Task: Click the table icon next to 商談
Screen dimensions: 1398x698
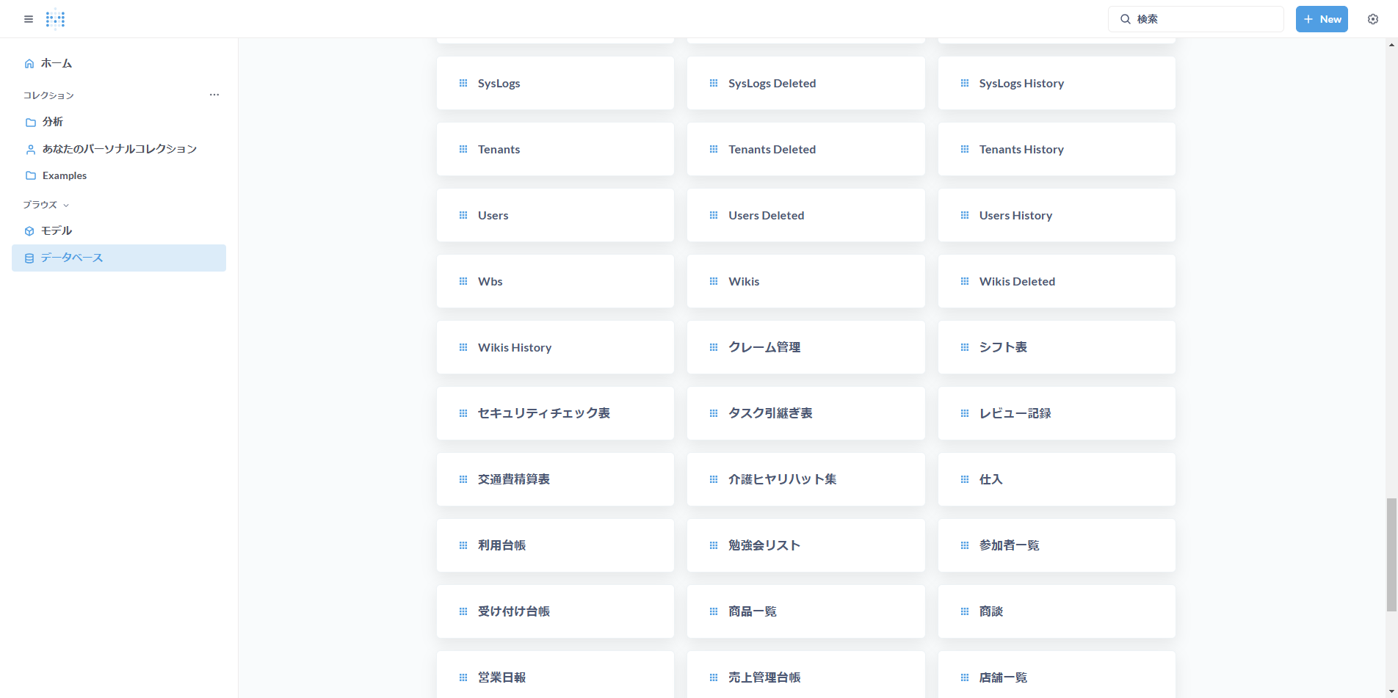Action: click(965, 612)
